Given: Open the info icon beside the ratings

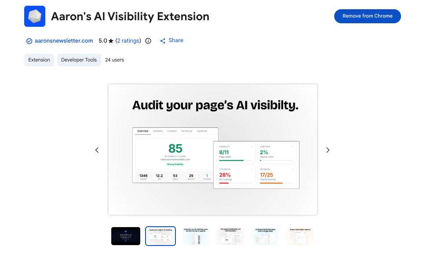Looking at the screenshot, I should 148,40.
